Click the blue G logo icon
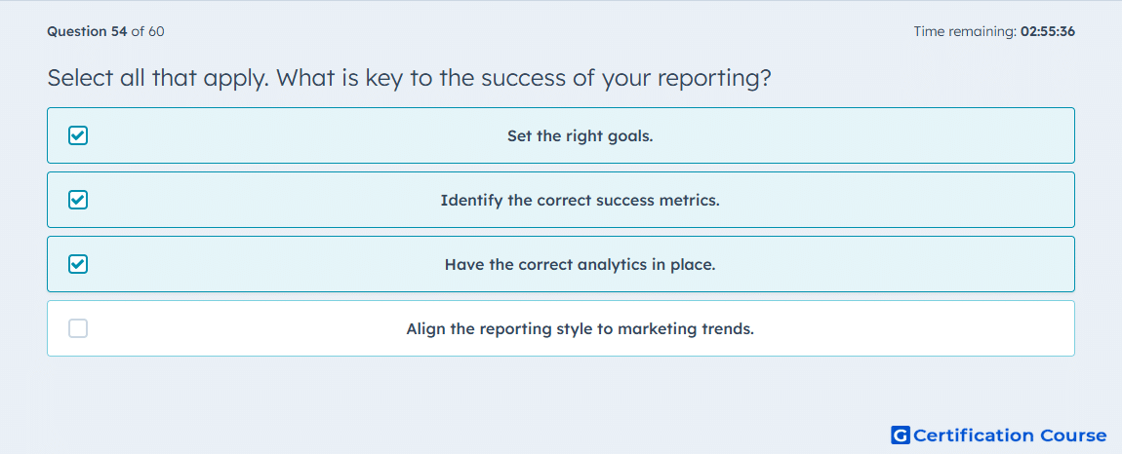The width and height of the screenshot is (1122, 454). pos(901,435)
